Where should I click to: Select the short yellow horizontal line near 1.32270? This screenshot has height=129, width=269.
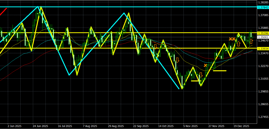tap(219, 71)
